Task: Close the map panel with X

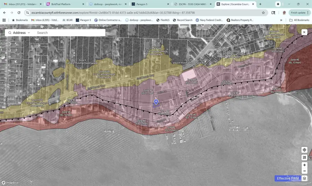Action: click(304, 32)
